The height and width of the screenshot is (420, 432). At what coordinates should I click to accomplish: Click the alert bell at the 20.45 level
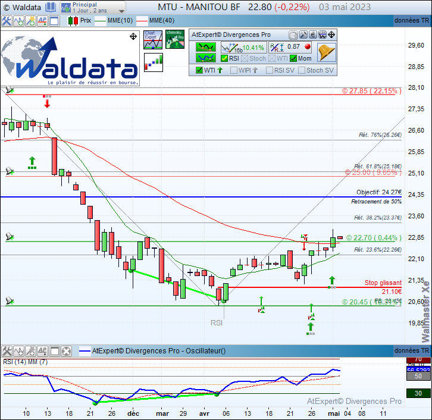click(10, 300)
